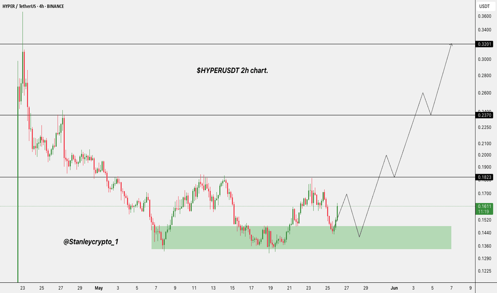Click the May label on time axis
Screen dimensions: 497x293
99,288
